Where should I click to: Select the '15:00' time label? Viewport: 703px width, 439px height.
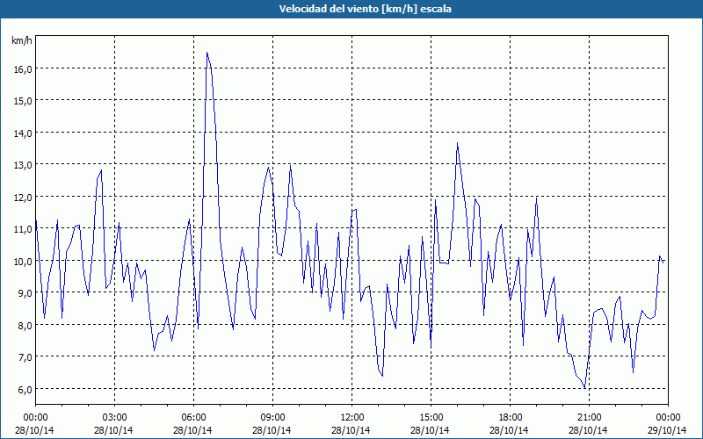431,418
